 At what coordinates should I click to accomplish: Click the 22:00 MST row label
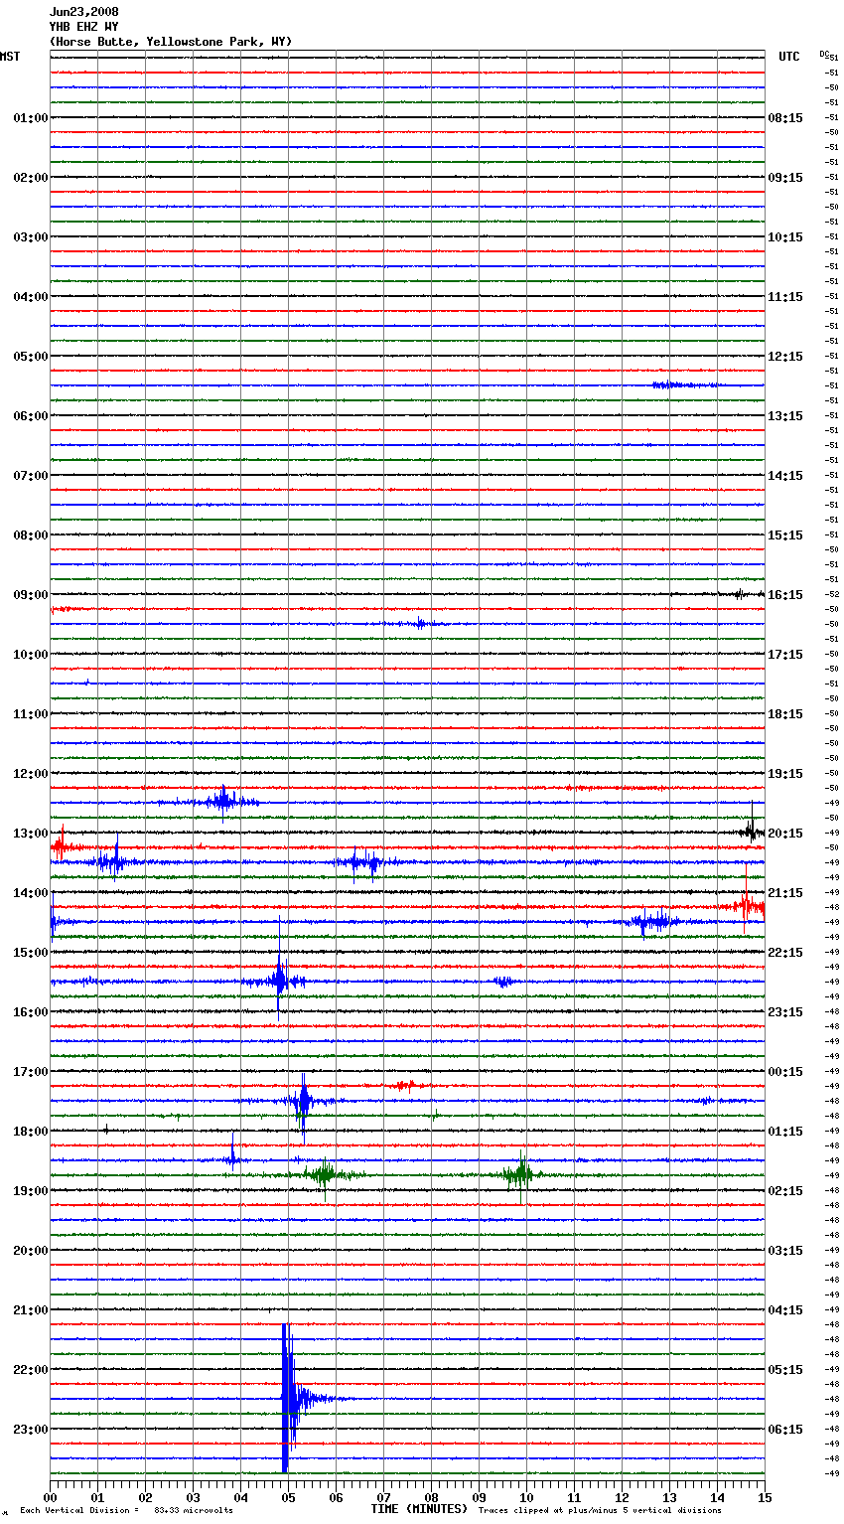(31, 1370)
